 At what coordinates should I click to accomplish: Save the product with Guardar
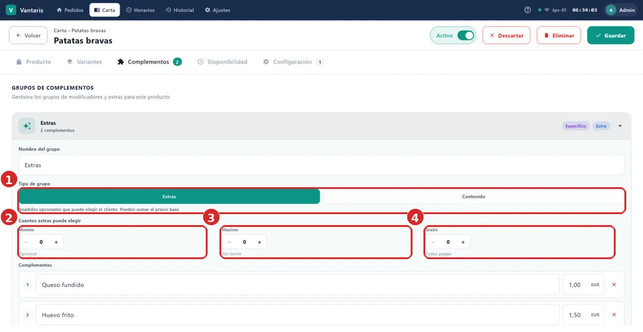click(611, 35)
